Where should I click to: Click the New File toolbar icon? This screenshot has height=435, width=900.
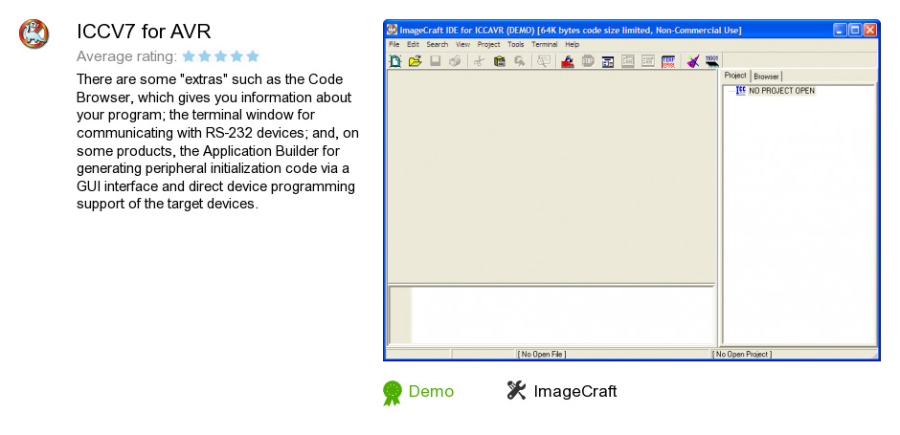[x=394, y=61]
